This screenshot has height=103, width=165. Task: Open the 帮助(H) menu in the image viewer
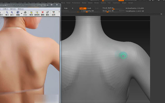(21, 9)
